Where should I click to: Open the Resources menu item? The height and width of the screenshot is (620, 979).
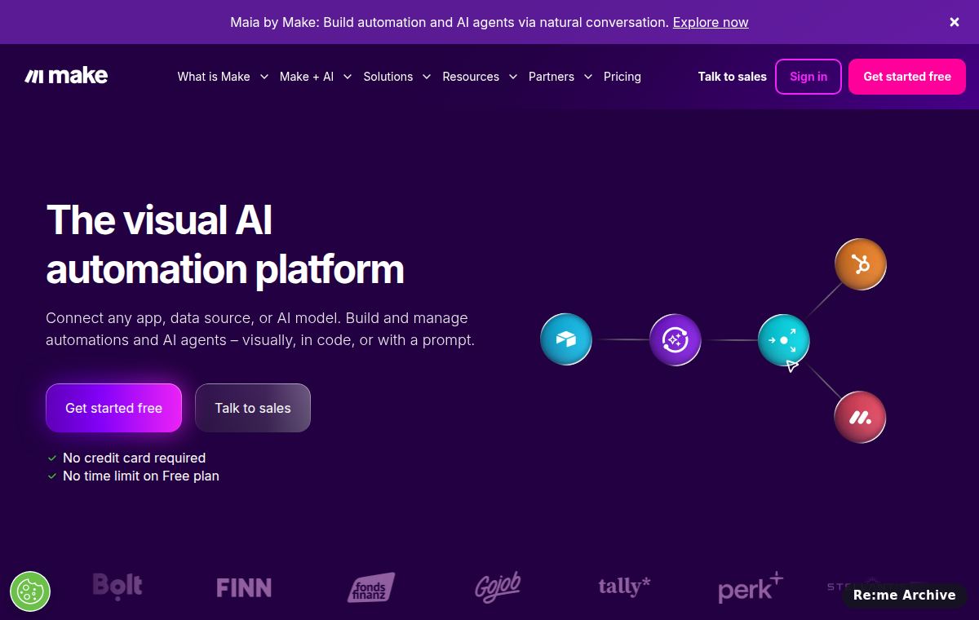[471, 77]
